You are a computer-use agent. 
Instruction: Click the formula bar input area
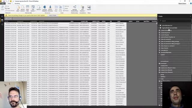click(83, 19)
